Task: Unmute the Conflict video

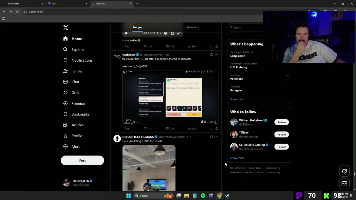Action: click(159, 33)
